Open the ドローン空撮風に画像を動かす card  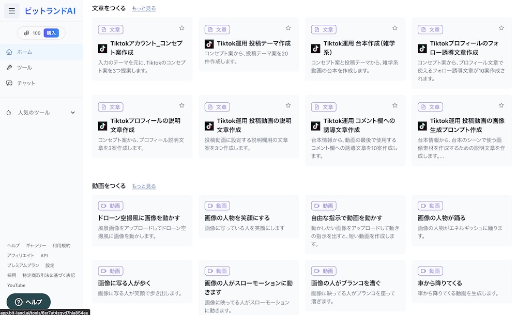(142, 220)
